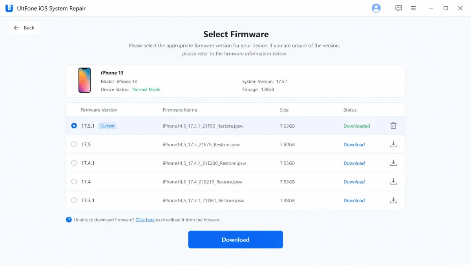The width and height of the screenshot is (471, 265).
Task: Select the 17.5.1 firmware radio button
Action: (x=74, y=126)
